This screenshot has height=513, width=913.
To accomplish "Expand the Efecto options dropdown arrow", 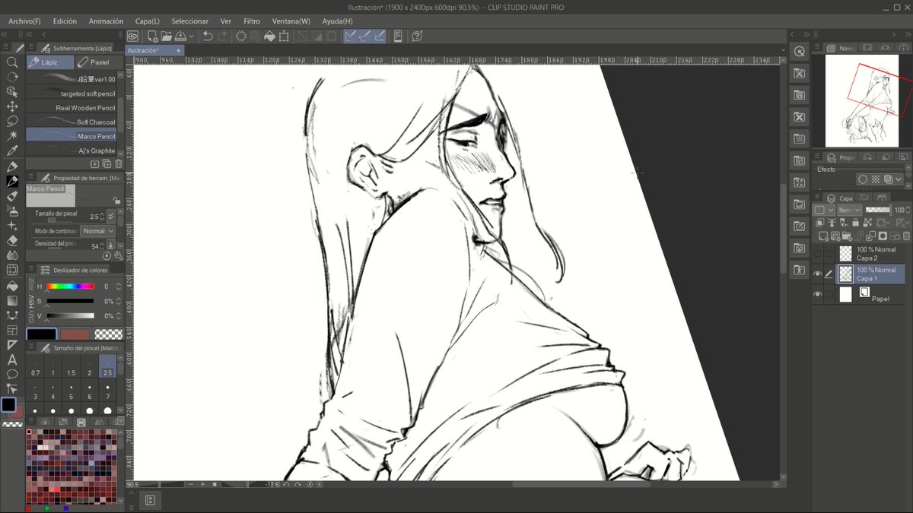I will (899, 180).
